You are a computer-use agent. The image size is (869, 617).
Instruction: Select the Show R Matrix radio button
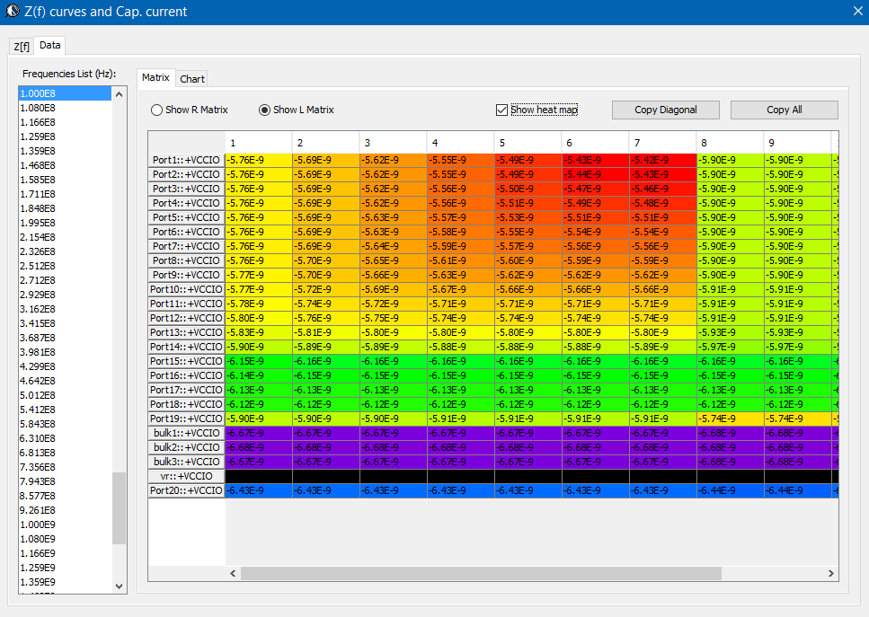(157, 110)
